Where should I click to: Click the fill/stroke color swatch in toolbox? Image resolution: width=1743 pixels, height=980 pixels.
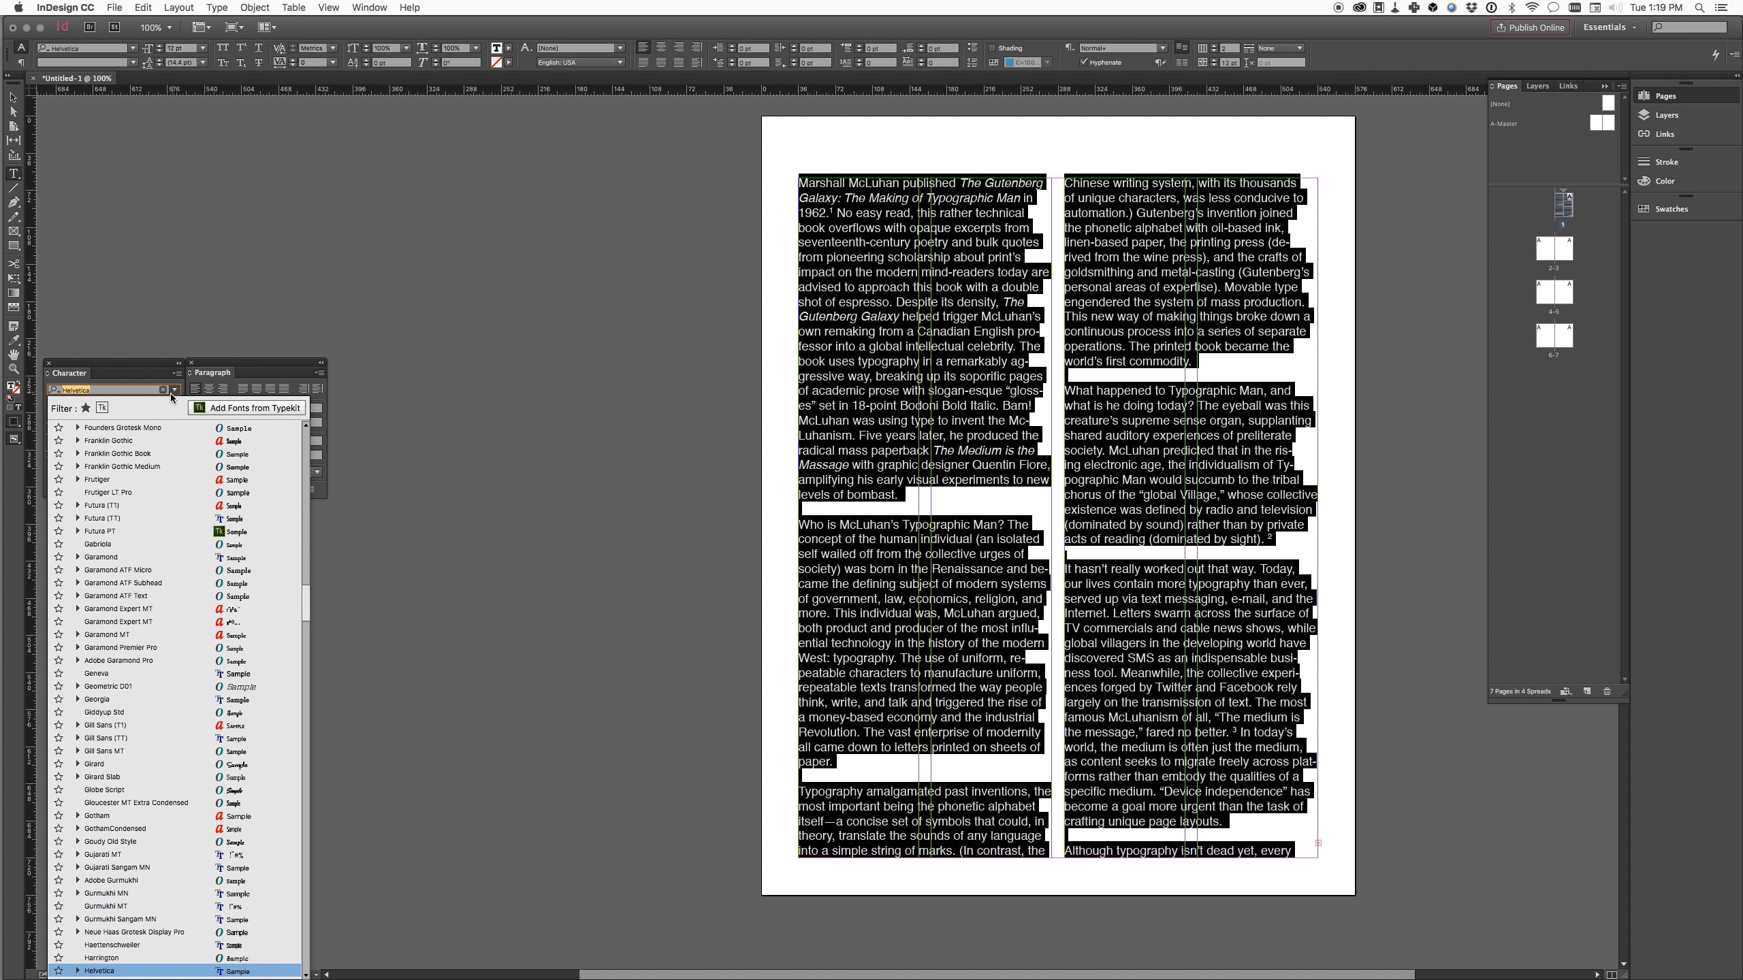12,387
